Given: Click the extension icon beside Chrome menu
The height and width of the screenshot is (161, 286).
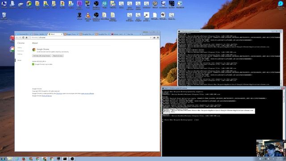Looking at the screenshot, I should click(x=154, y=38).
